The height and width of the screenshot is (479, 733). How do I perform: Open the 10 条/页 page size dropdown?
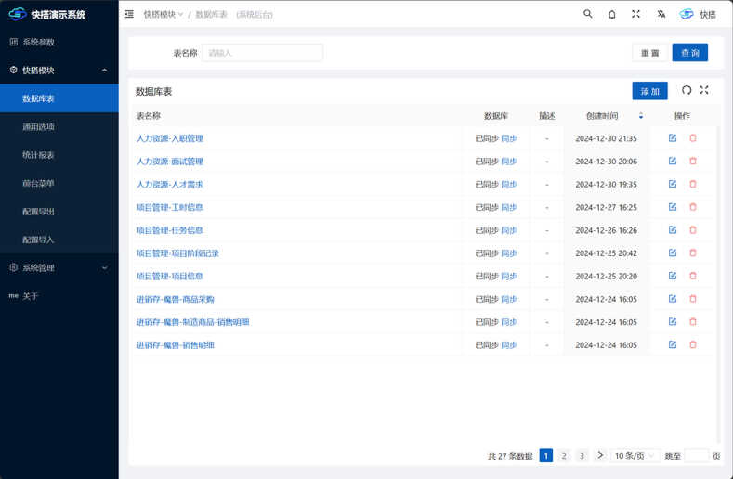(x=635, y=456)
